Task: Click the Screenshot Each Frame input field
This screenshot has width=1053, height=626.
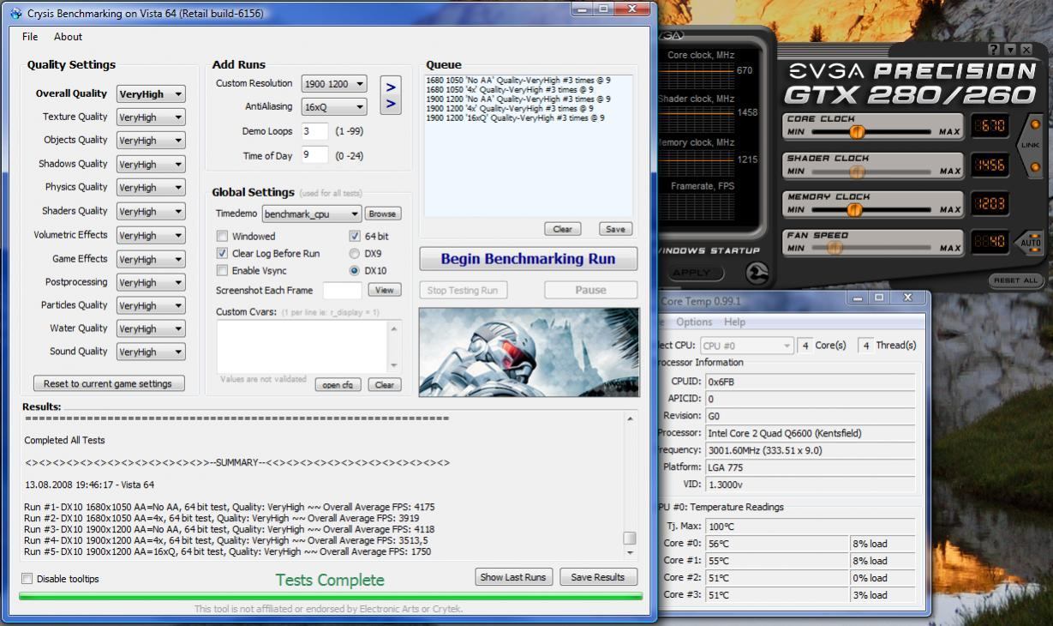Action: tap(341, 291)
